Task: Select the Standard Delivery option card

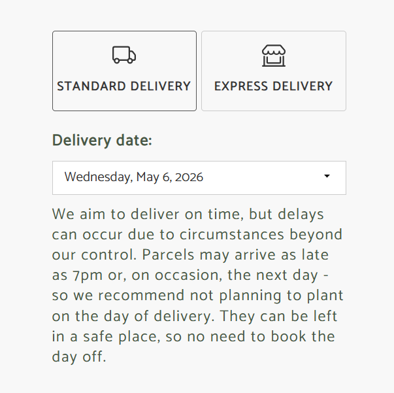Action: point(124,71)
